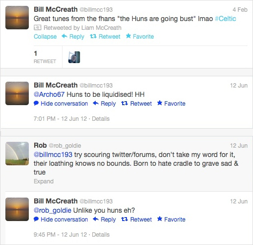253x245 pixels.
Task: Open Details of the 9:45 PM tweet
Action: (101, 235)
